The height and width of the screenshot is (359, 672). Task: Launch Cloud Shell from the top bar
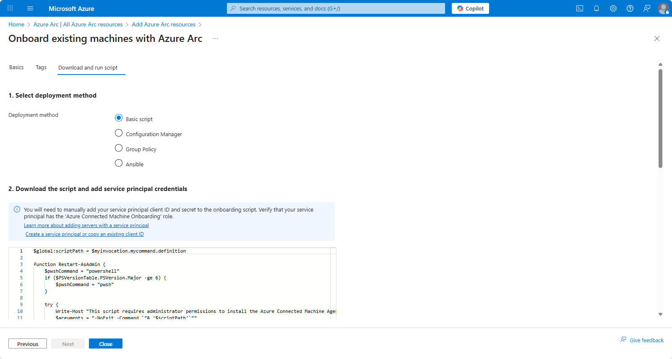tap(580, 8)
